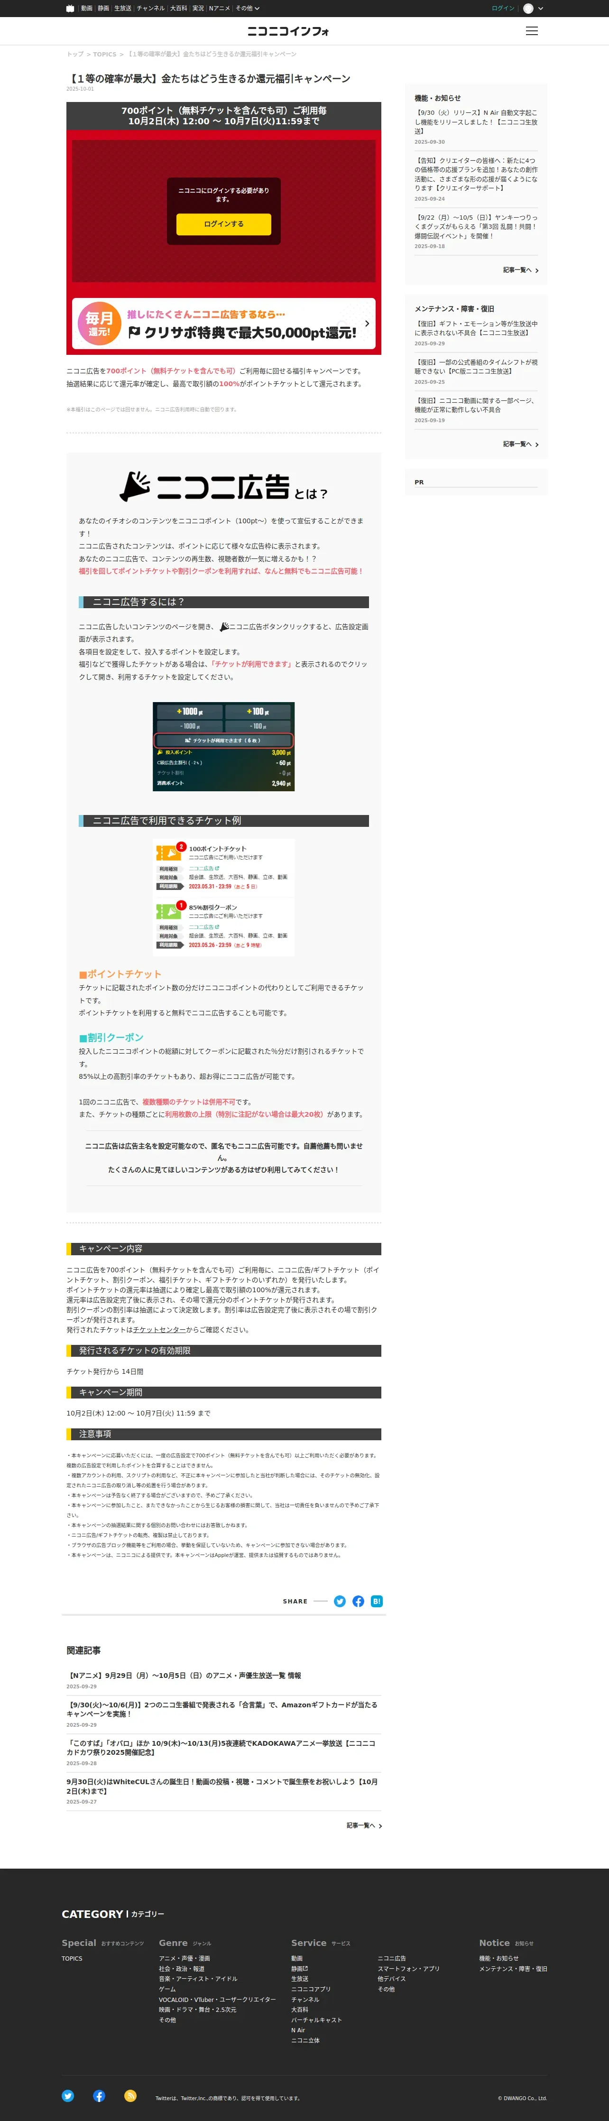The height and width of the screenshot is (2121, 609).
Task: Open Nアニメ in the top navigation bar
Action: click(x=220, y=8)
